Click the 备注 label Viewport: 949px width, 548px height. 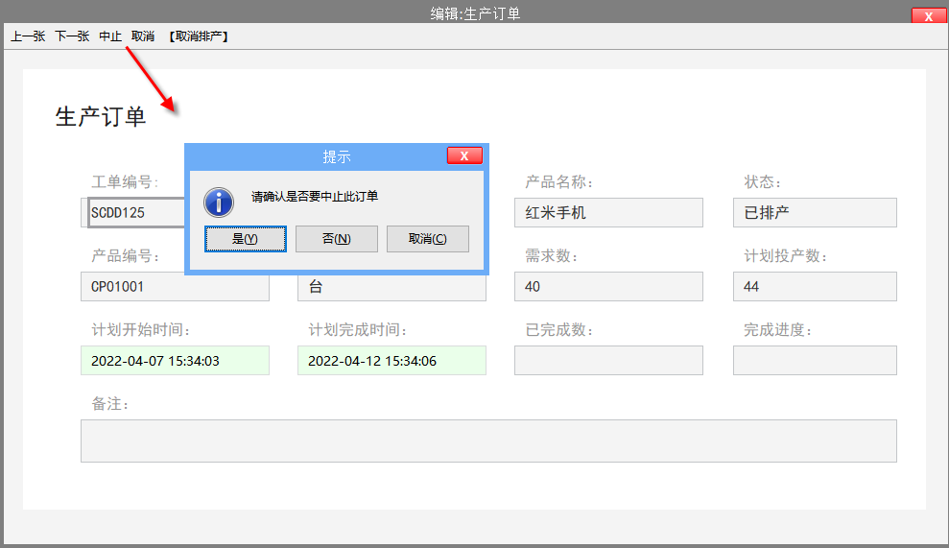click(x=109, y=404)
